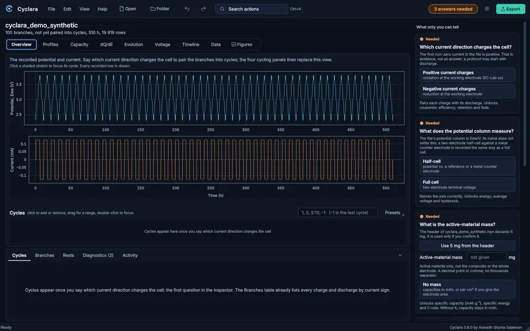Image resolution: width=530 pixels, height=331 pixels.
Task: Click the Time (h) axis label
Action: point(216,195)
